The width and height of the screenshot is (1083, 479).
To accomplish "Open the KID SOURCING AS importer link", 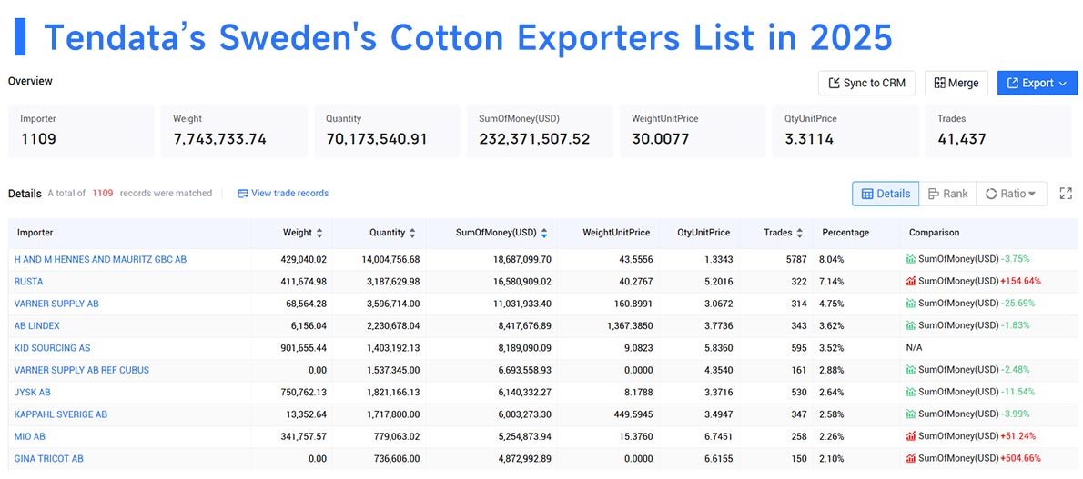I will (52, 348).
